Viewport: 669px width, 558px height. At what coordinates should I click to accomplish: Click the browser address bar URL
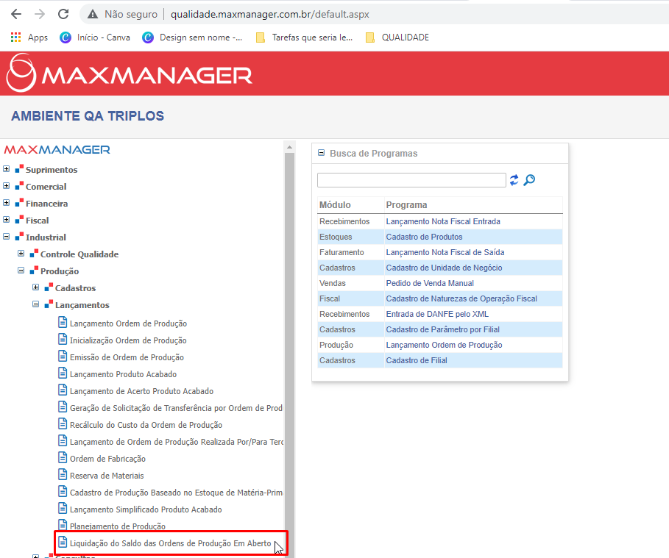click(x=269, y=14)
